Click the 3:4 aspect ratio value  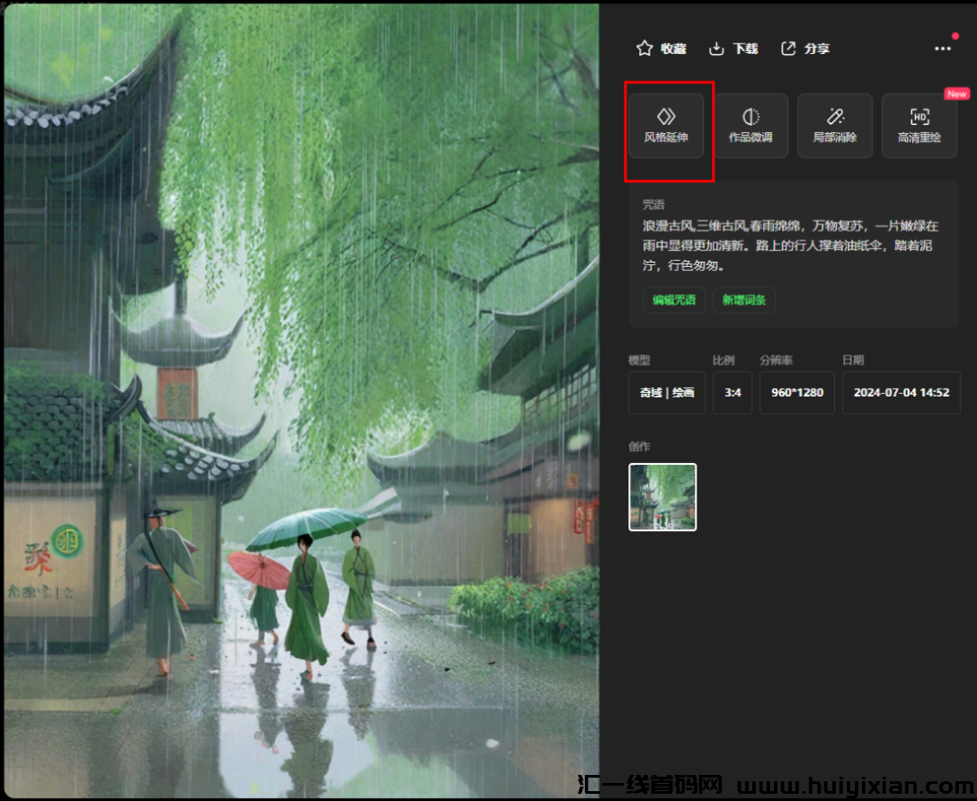coord(733,393)
